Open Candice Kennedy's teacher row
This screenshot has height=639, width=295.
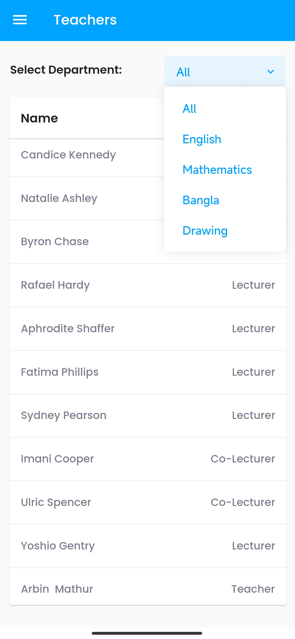coord(69,155)
